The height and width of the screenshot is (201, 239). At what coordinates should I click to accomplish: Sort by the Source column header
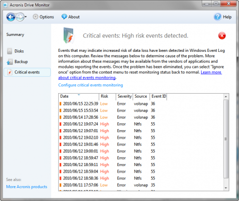point(141,97)
